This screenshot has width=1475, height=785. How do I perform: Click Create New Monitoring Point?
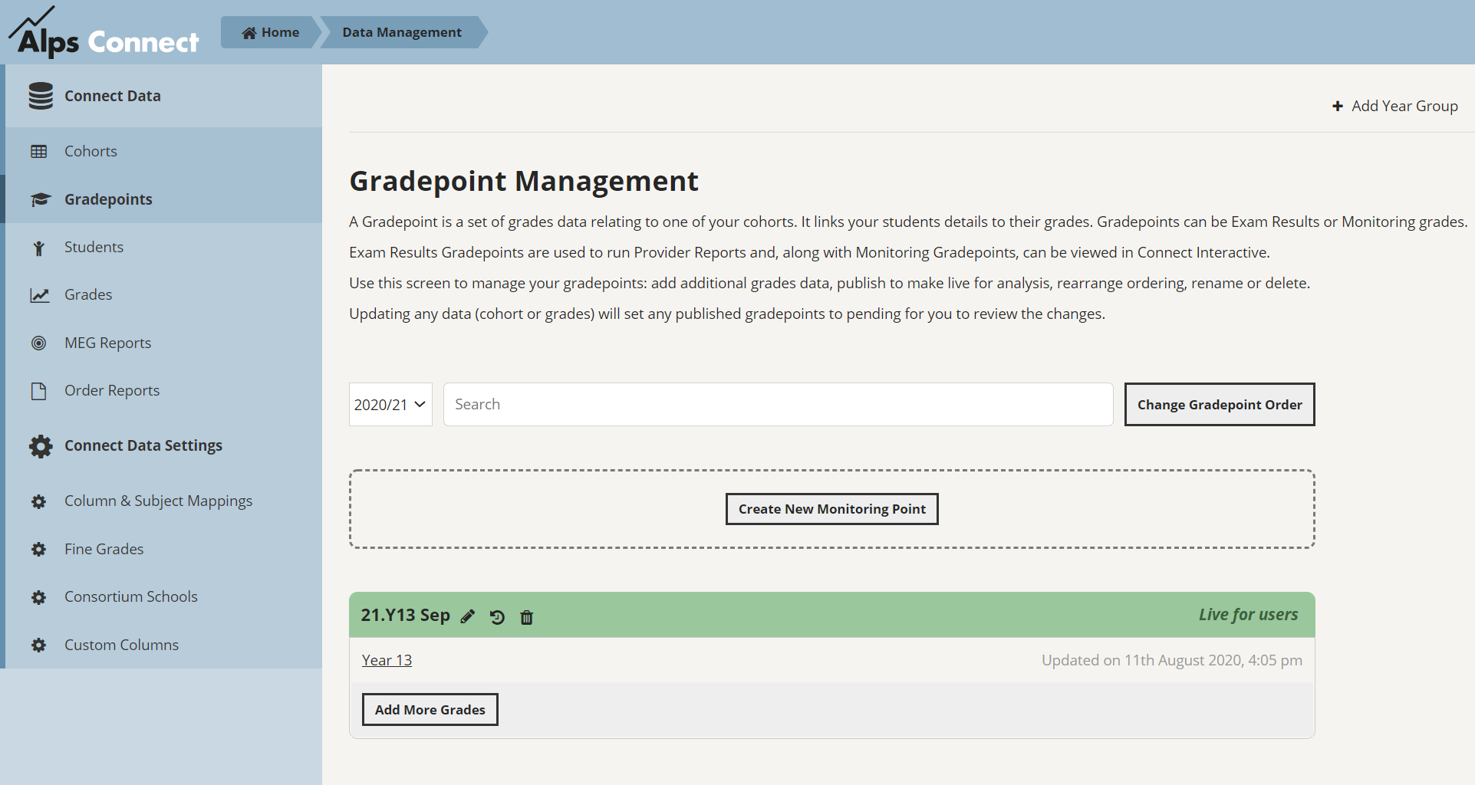832,509
